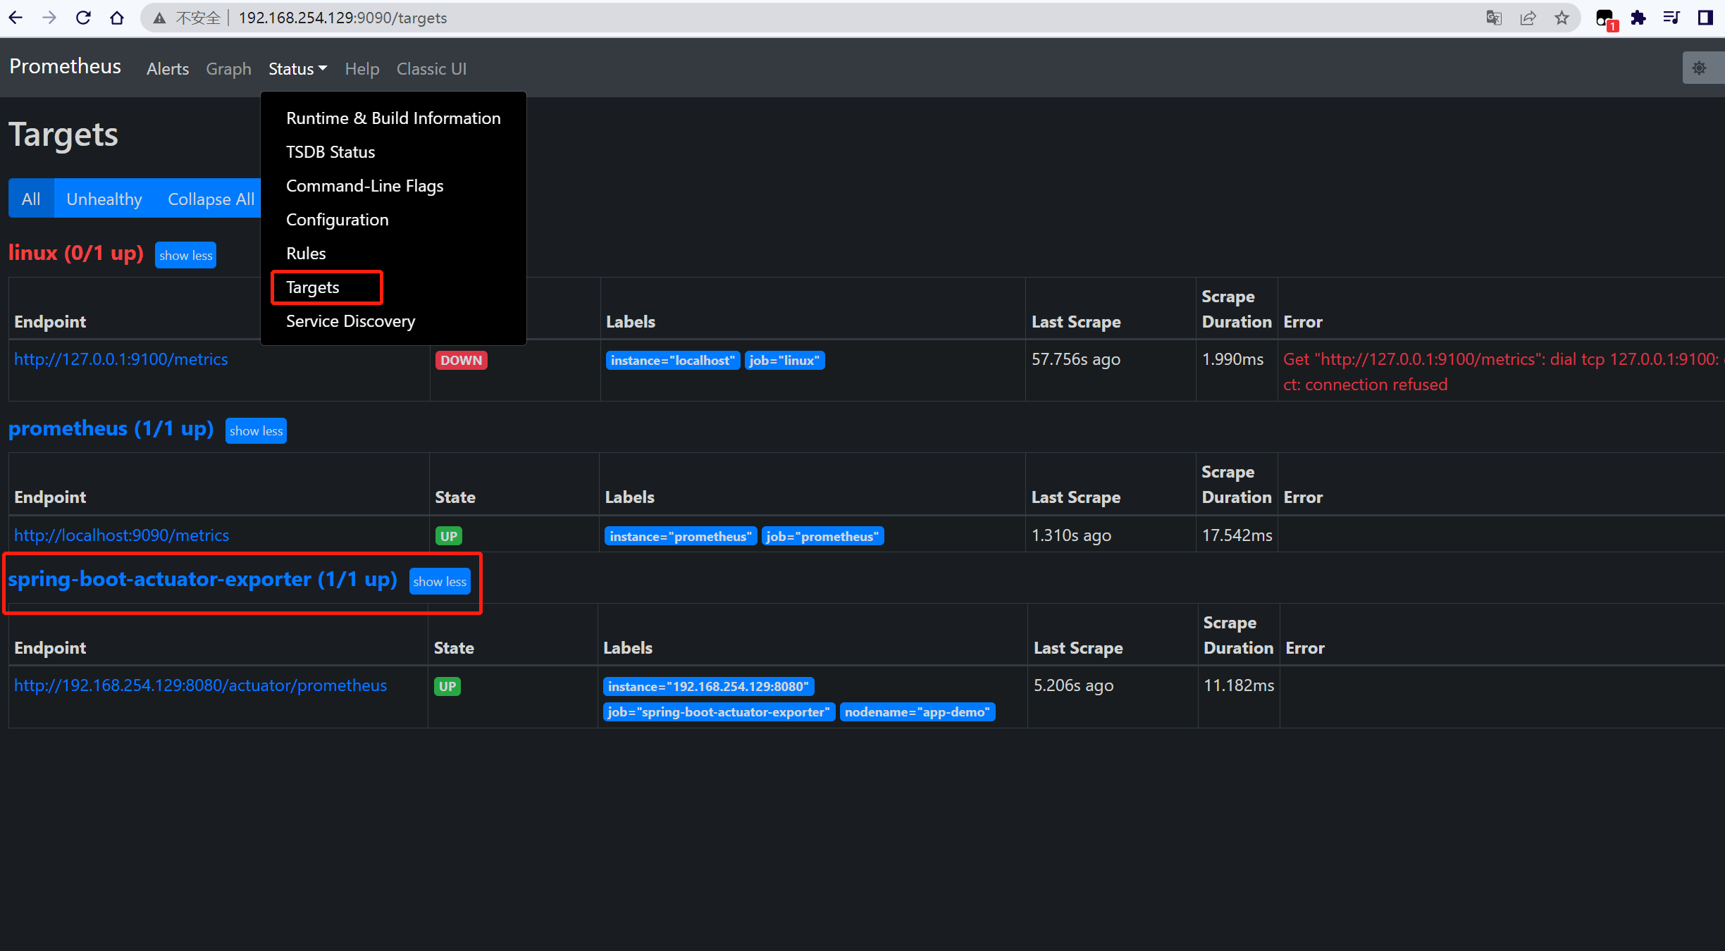Toggle linux target group with show less
The width and height of the screenshot is (1725, 951).
click(x=186, y=254)
